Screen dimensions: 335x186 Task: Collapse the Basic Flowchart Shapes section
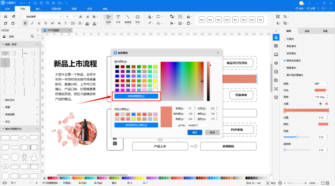click(x=3, y=129)
